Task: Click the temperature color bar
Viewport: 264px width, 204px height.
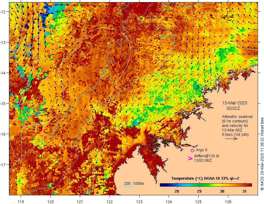Action: tap(206, 185)
